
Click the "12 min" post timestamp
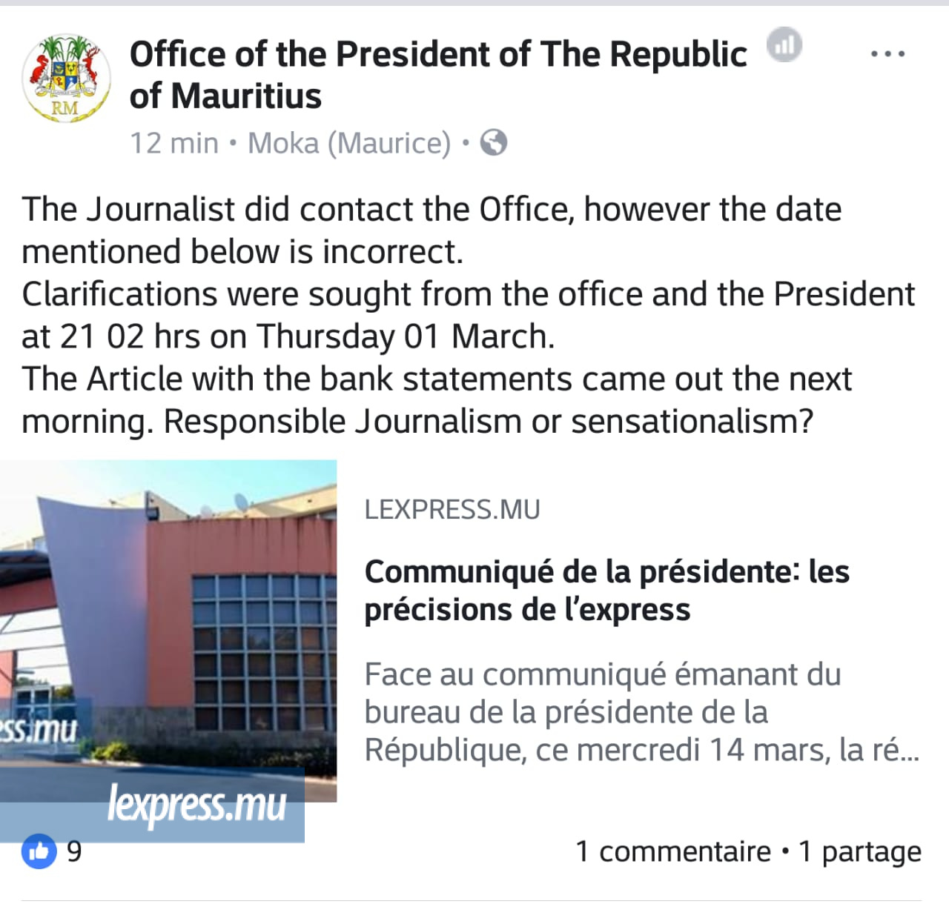click(x=174, y=143)
